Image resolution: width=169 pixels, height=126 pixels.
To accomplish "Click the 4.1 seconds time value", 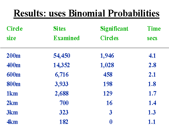I will [x=152, y=56].
